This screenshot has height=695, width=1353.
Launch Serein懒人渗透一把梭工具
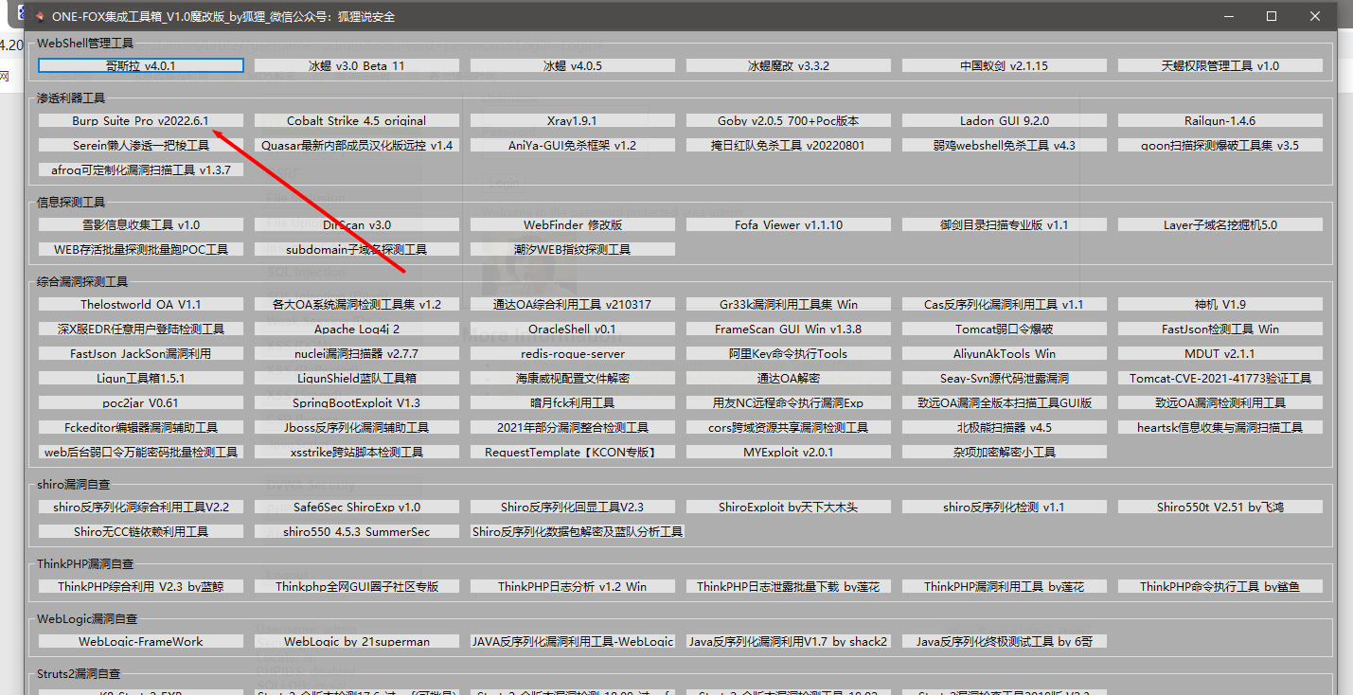141,146
